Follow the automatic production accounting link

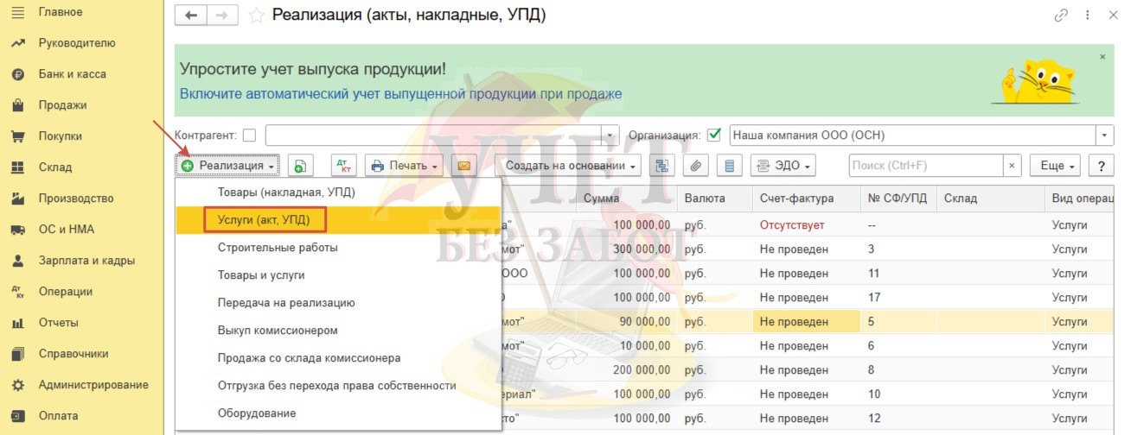click(400, 94)
